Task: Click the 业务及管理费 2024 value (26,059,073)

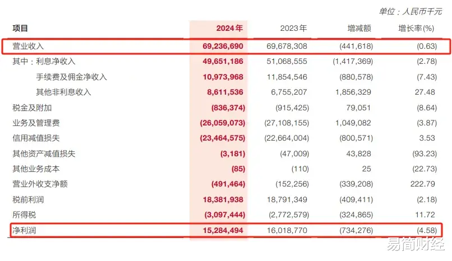Action: click(221, 123)
